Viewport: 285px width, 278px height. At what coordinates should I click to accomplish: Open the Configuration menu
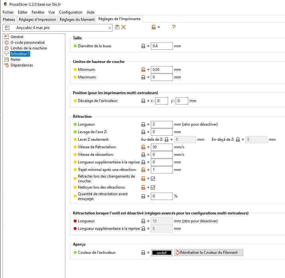click(70, 12)
